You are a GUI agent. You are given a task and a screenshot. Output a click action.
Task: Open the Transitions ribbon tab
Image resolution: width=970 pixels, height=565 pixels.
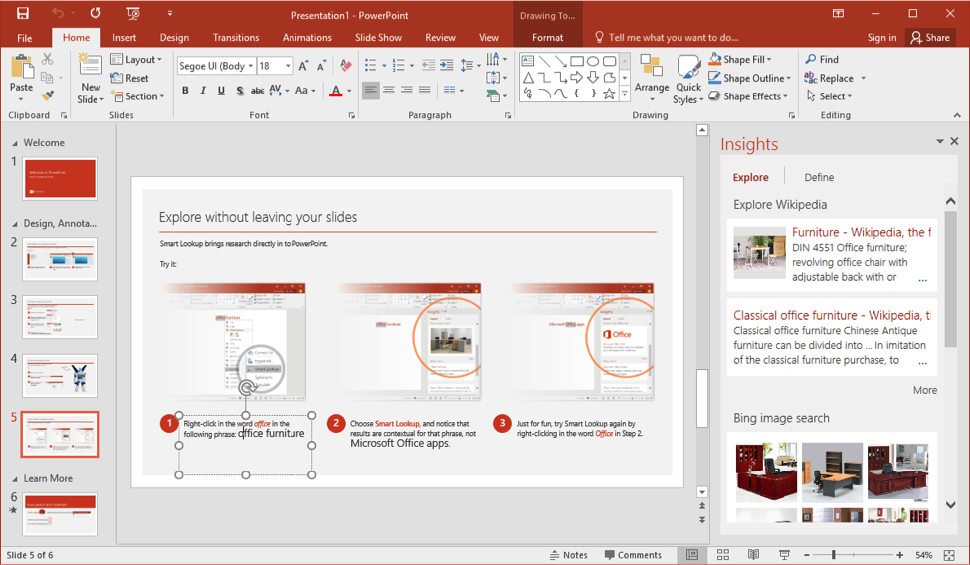click(236, 38)
